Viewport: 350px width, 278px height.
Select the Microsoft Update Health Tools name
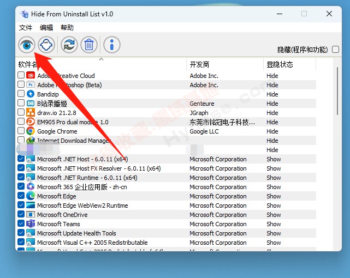(x=76, y=233)
